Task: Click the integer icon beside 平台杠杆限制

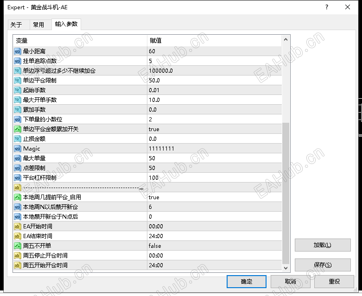Action: 18,177
